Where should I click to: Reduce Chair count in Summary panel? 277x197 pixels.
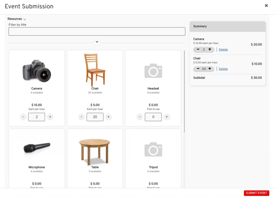coord(198,69)
